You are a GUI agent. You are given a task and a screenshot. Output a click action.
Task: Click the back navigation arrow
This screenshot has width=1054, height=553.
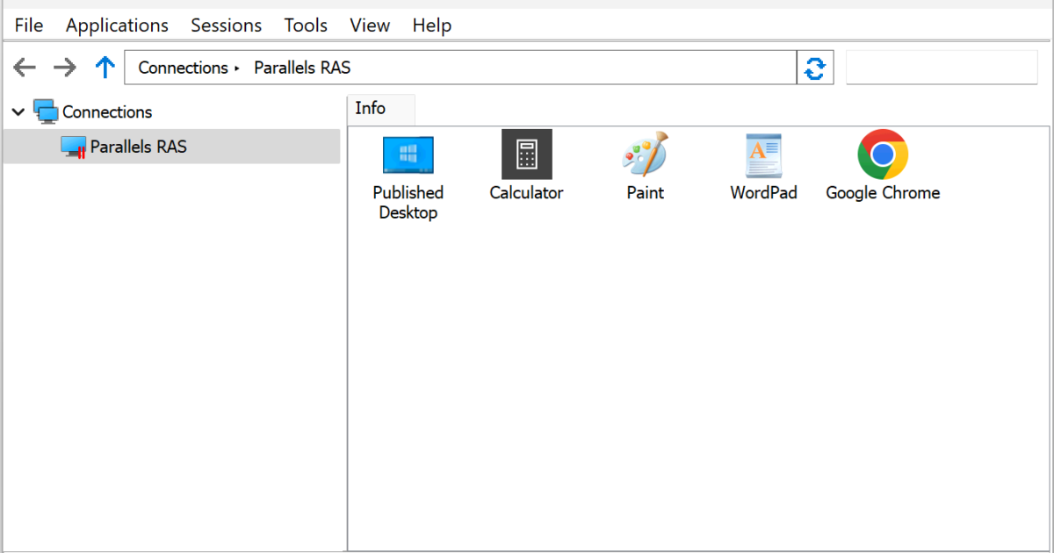(x=24, y=67)
